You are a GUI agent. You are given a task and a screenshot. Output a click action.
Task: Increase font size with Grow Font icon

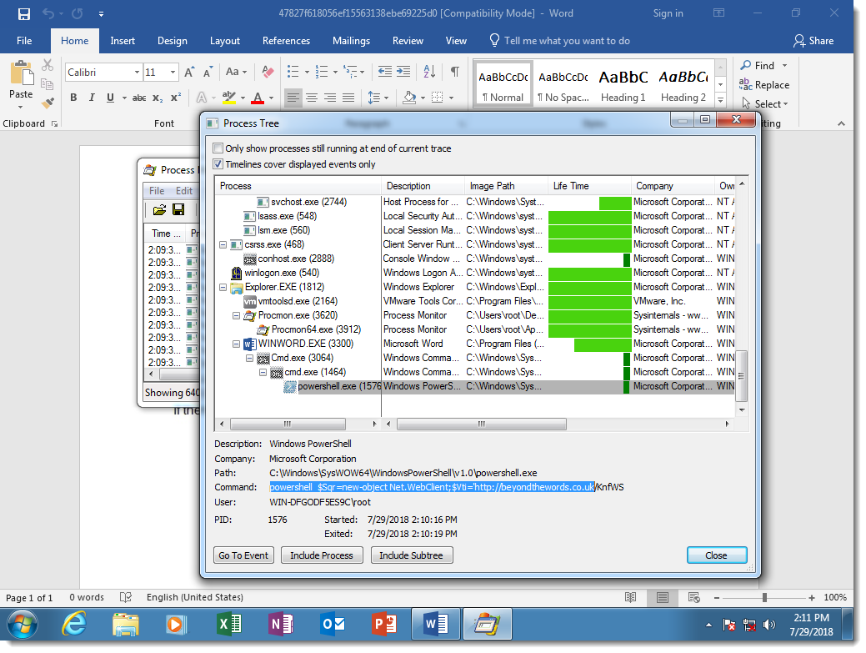point(189,72)
